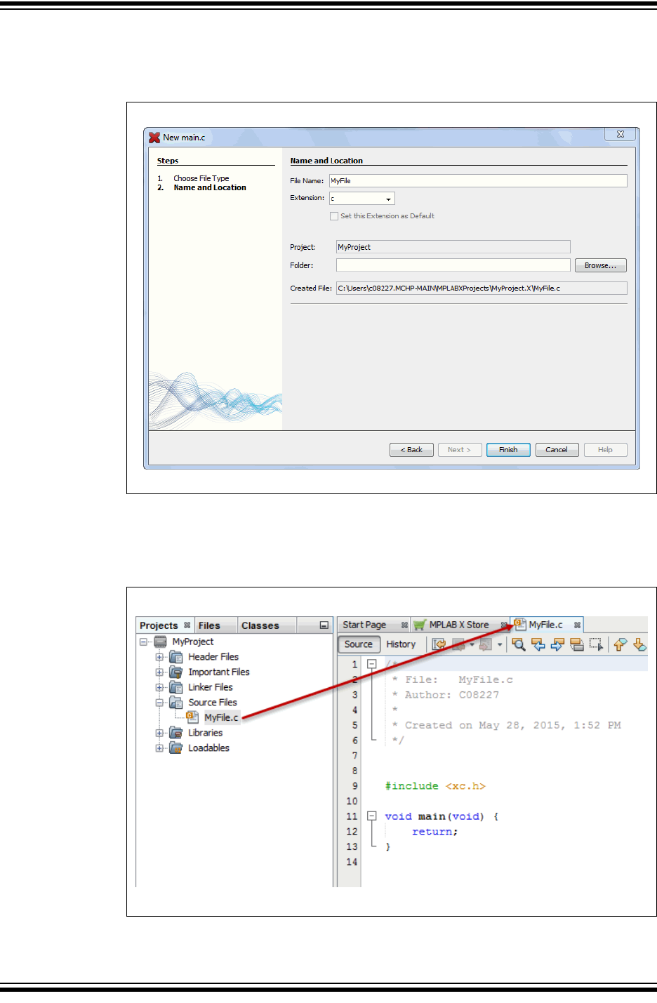Close the New main.c dialog window
The width and height of the screenshot is (657, 1003).
click(x=620, y=134)
